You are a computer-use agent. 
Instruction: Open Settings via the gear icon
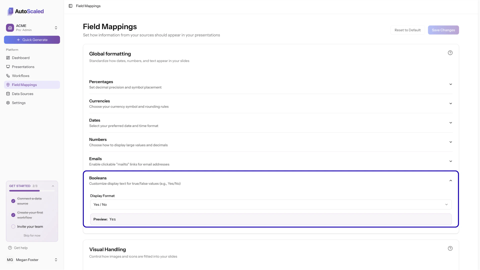(x=8, y=103)
